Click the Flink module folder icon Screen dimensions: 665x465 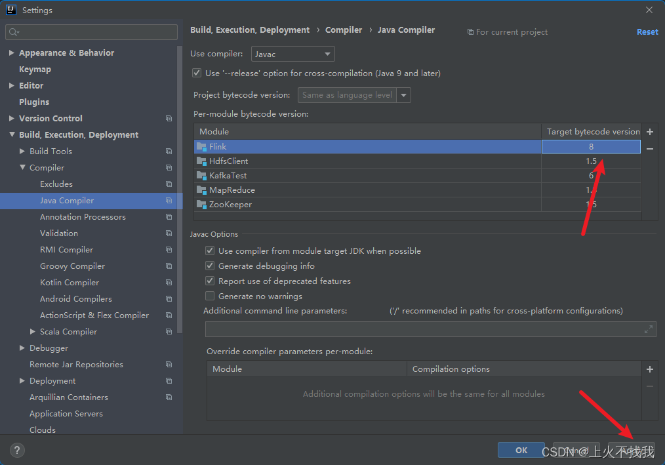click(x=201, y=147)
